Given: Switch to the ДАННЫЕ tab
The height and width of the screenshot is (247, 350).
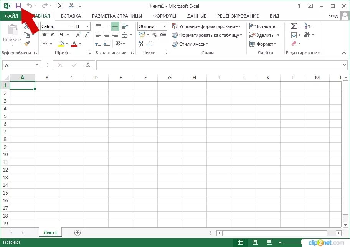Looking at the screenshot, I should [196, 16].
